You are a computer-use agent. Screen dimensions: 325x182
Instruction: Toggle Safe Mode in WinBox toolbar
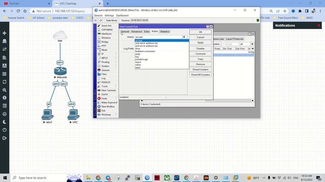[x=112, y=20]
